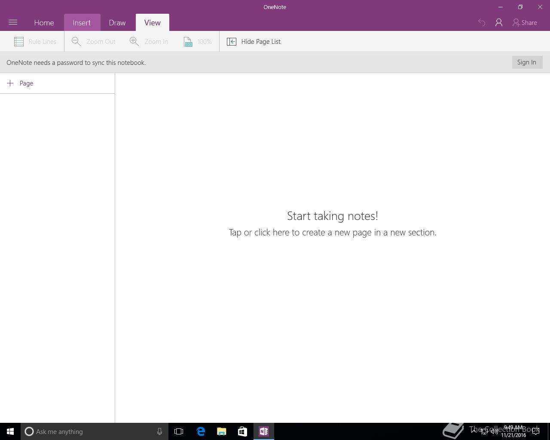Click Sign In to sync notebook

pyautogui.click(x=527, y=62)
